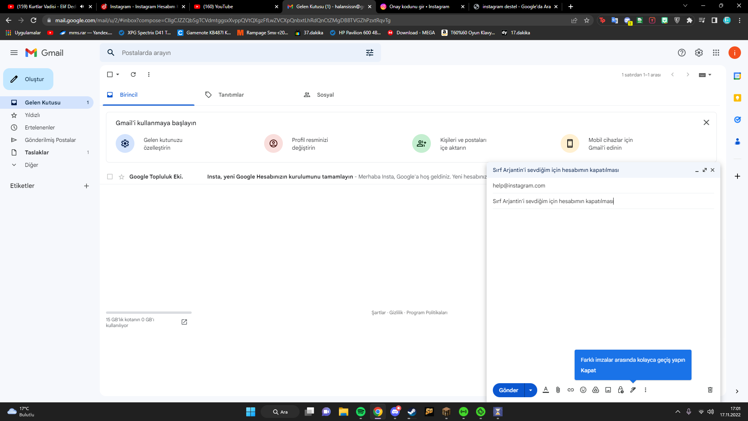Toggle the select all emails checkbox

point(110,74)
